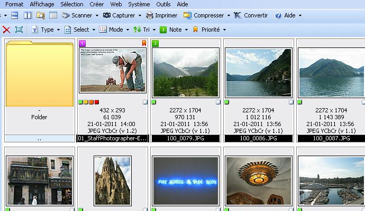Open the Format menu

pos(14,4)
